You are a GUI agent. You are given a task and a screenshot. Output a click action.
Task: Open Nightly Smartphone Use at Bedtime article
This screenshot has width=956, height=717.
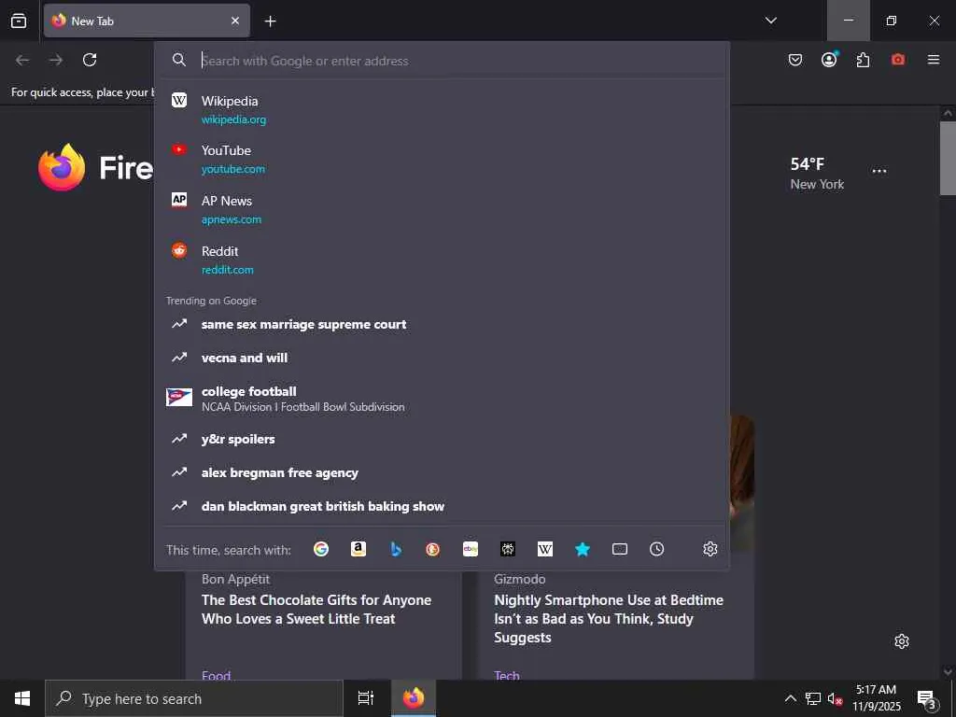[x=609, y=618]
